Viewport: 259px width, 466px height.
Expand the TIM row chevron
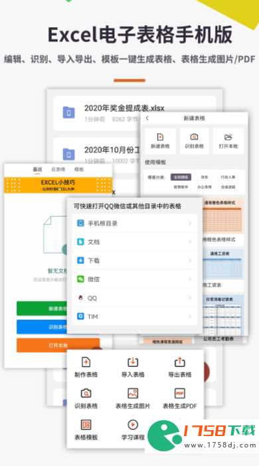click(x=190, y=316)
